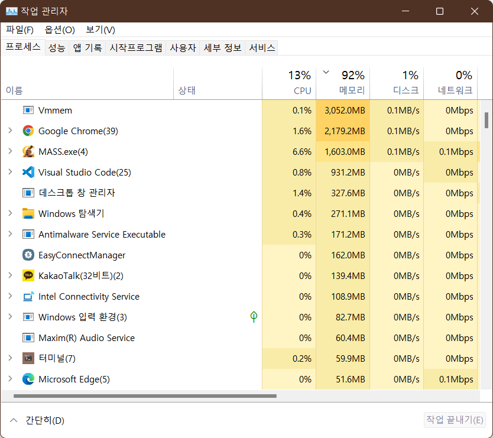Screen dimensions: 493x438
Task: Click the KakaoTalk icon
Action: point(28,276)
